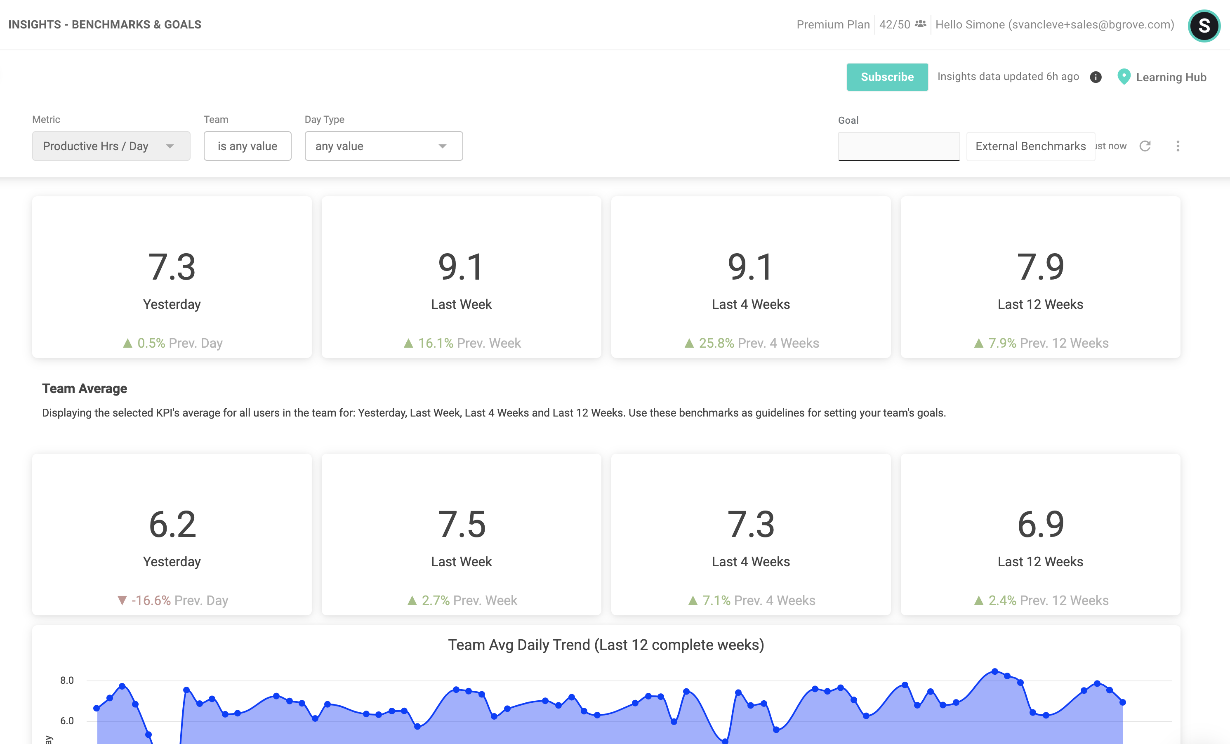This screenshot has width=1230, height=744.
Task: Click the 6.0 y-axis label on chart
Action: tap(67, 720)
